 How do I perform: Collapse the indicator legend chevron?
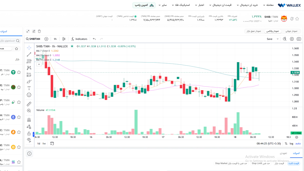pyautogui.click(x=39, y=64)
